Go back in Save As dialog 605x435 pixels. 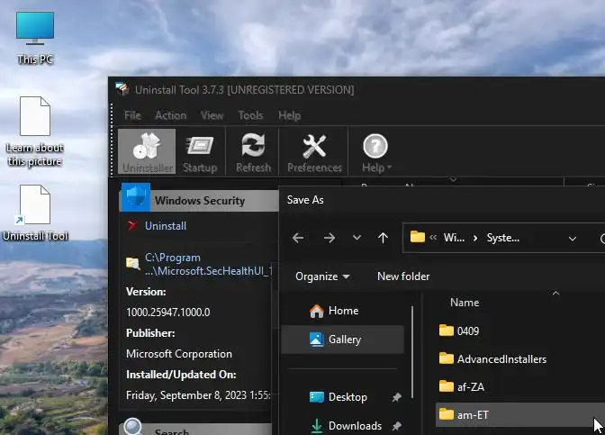298,238
